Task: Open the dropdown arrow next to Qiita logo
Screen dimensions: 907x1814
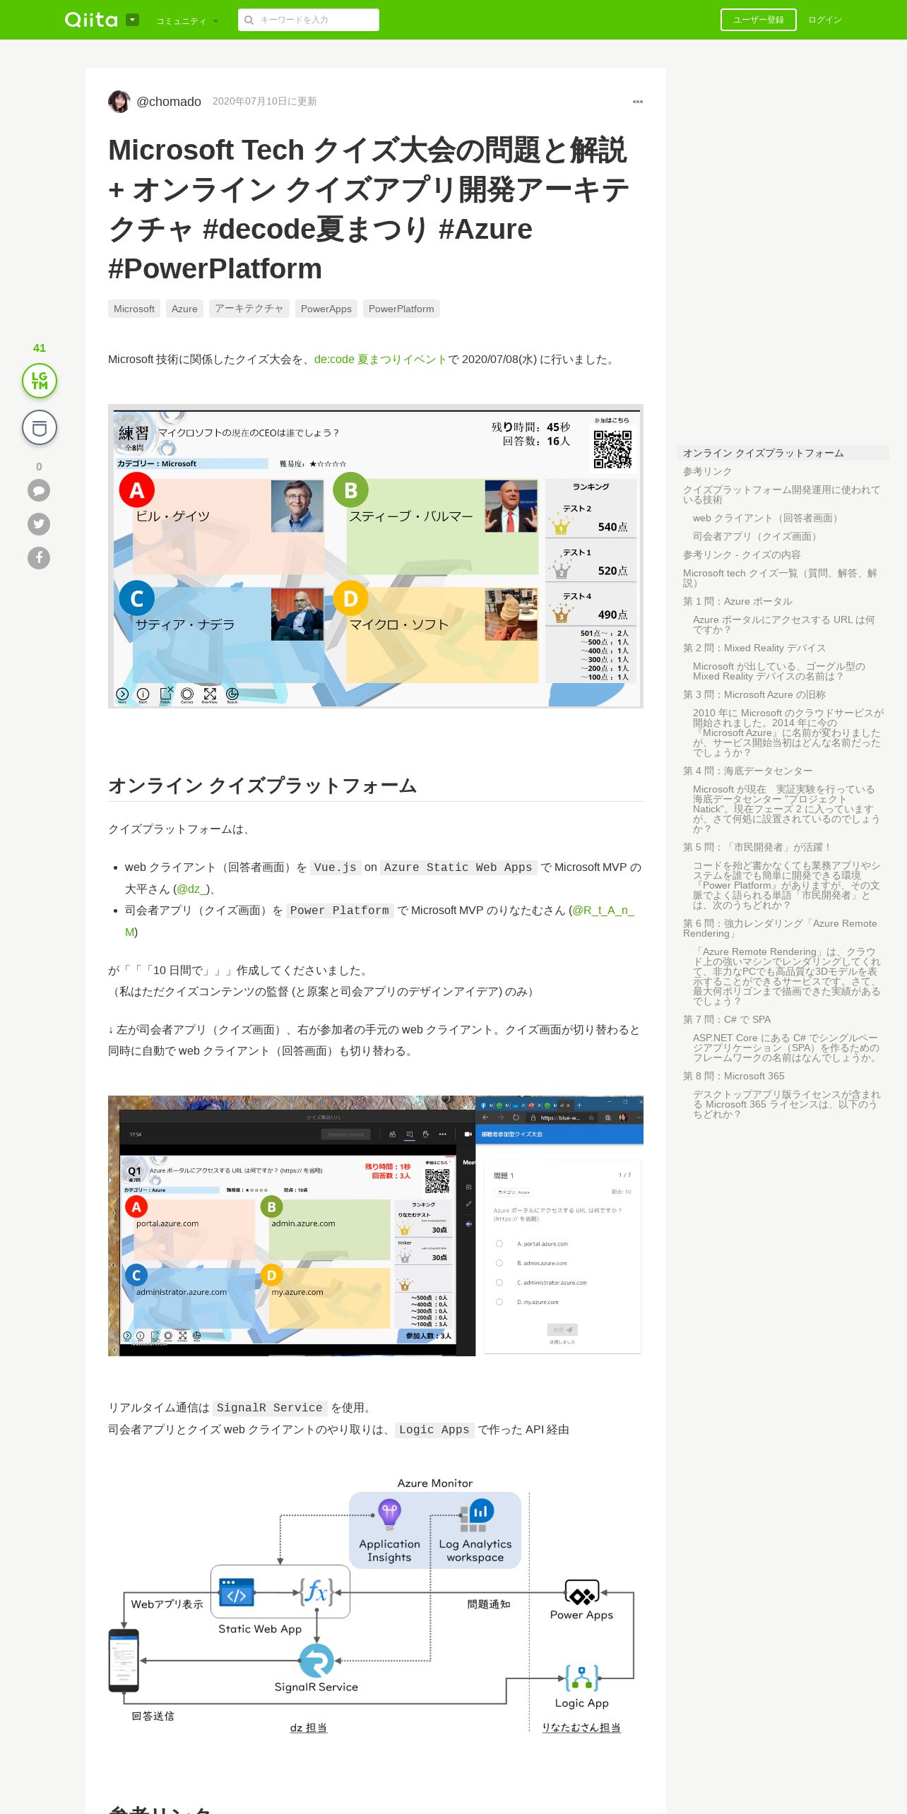Action: click(132, 20)
